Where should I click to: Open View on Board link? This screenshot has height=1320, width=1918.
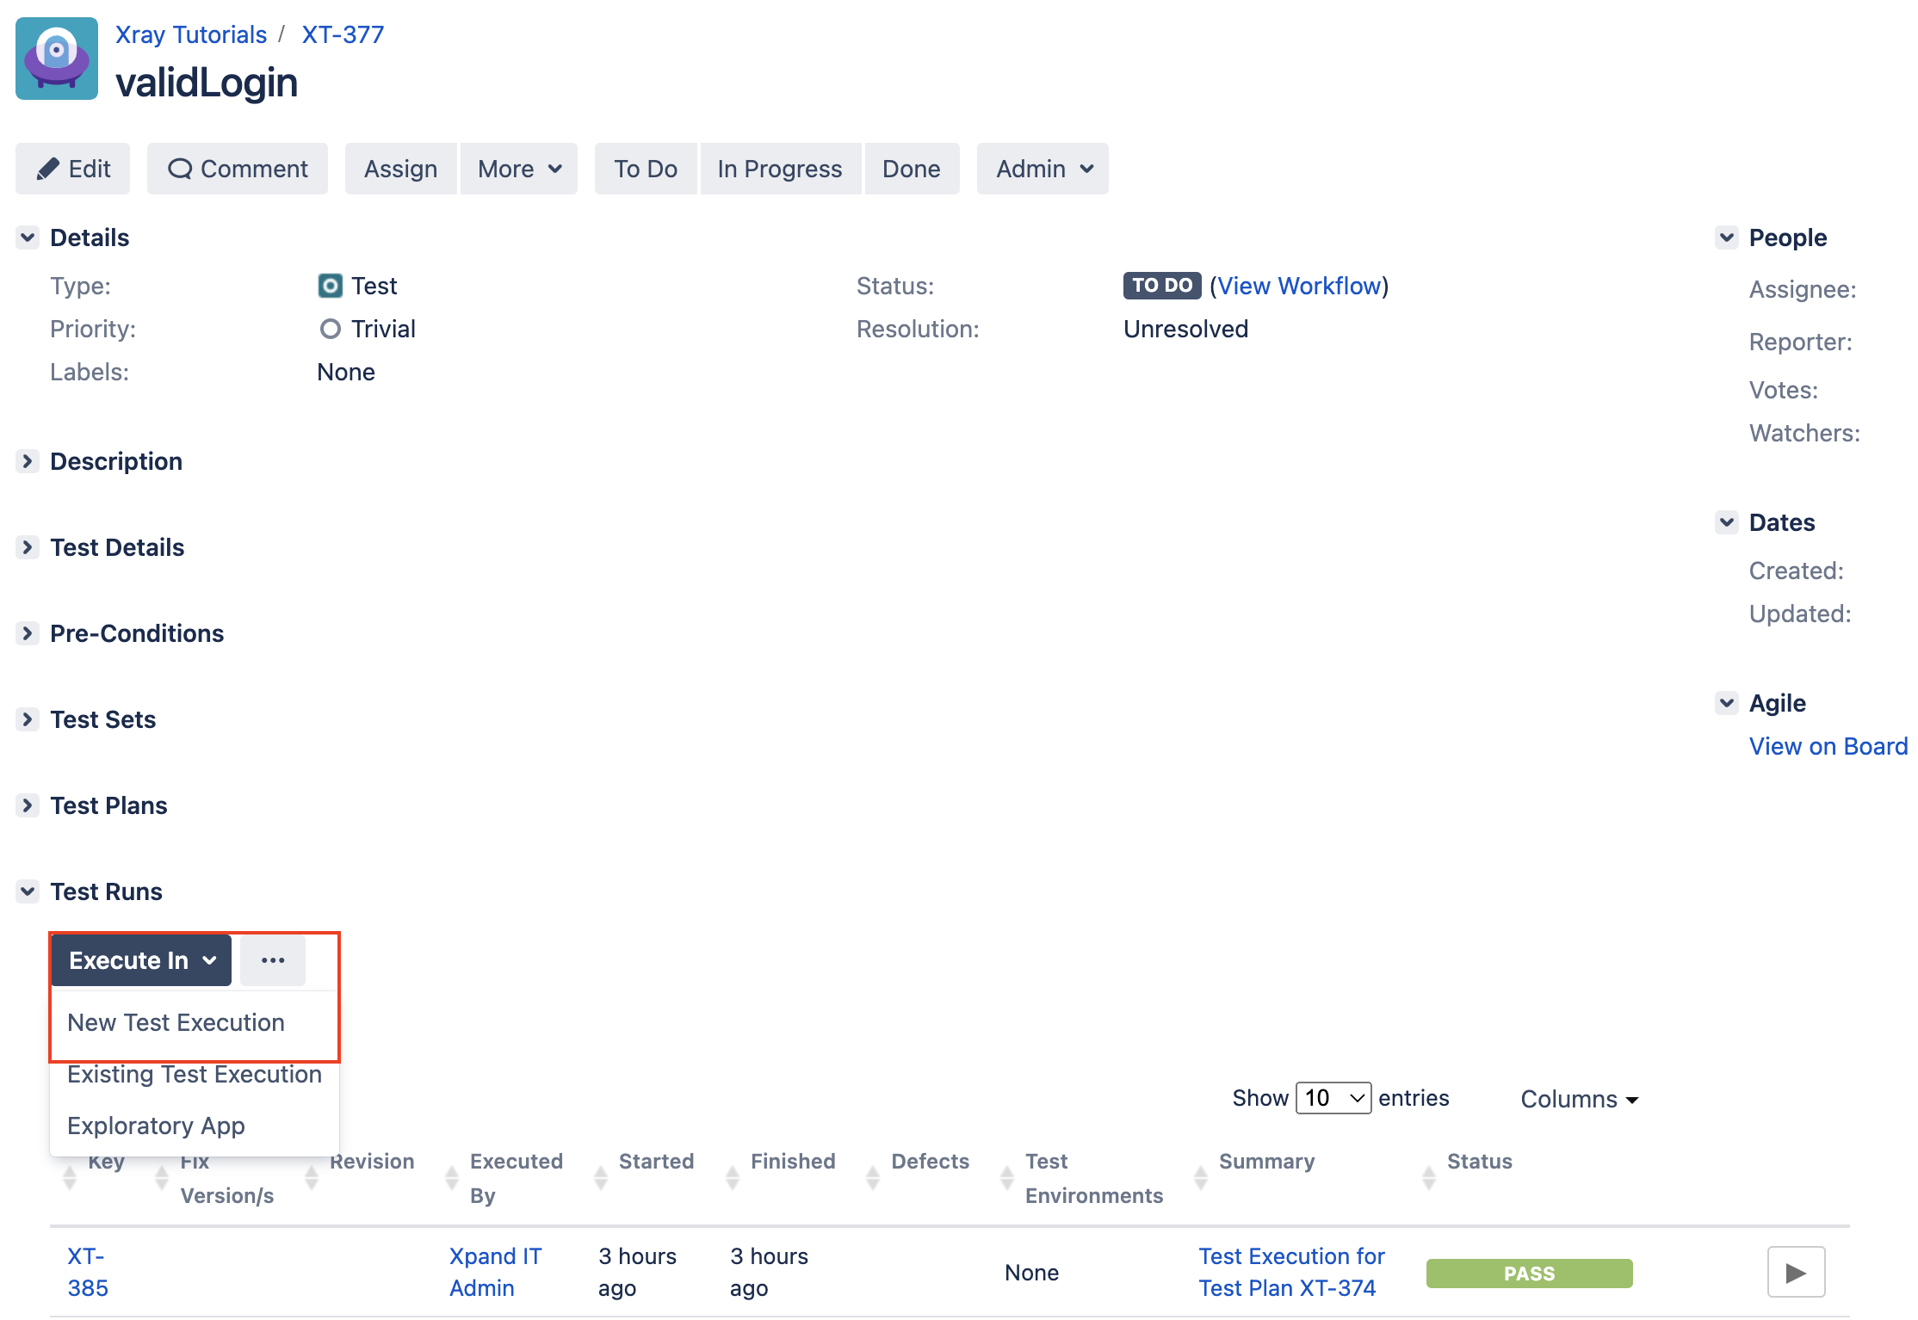pos(1828,746)
